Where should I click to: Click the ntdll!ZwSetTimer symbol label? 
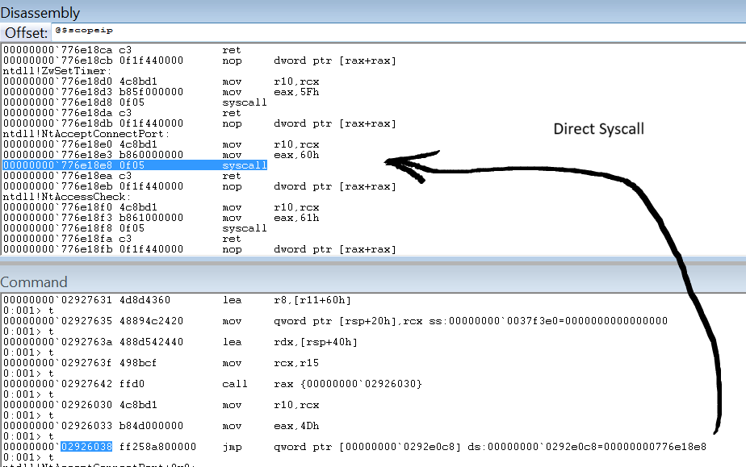[57, 71]
